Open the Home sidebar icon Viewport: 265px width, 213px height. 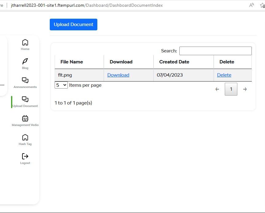pyautogui.click(x=25, y=42)
